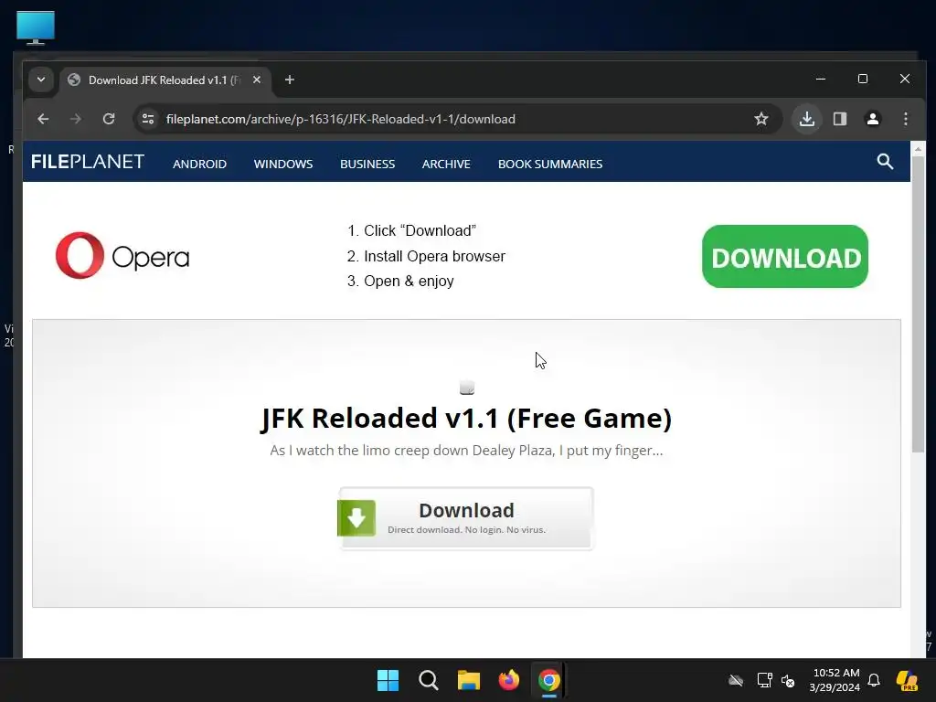Screen dimensions: 936x702
Task: Click the OneDrive cloud tray icon
Action: (x=736, y=680)
